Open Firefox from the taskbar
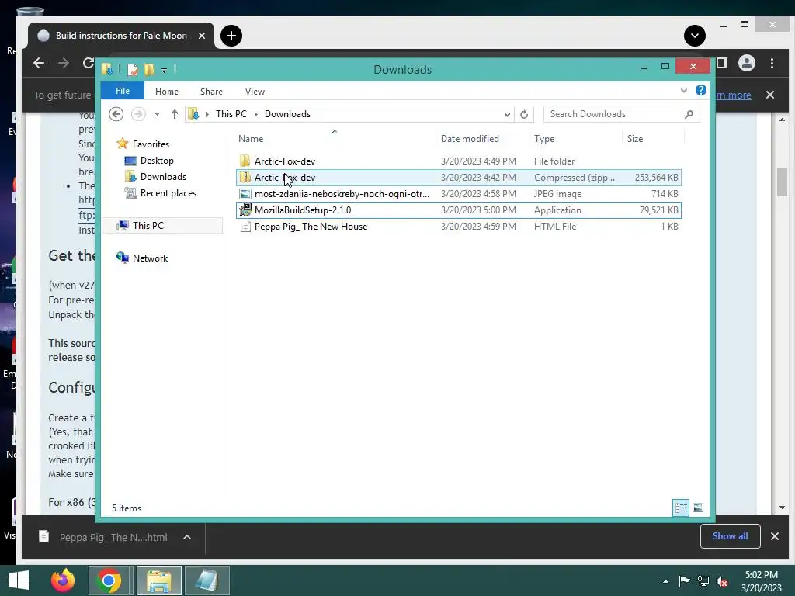The width and height of the screenshot is (795, 596). pos(63,580)
